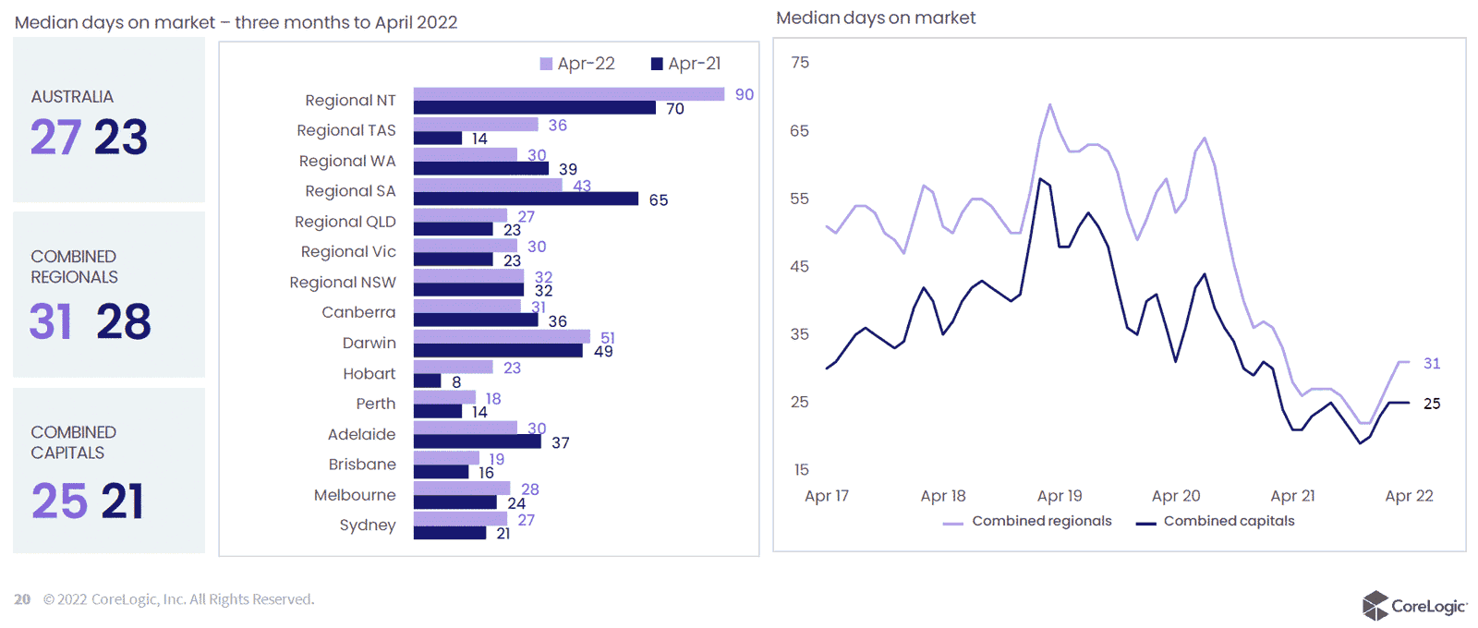Click the Australia summary tile
This screenshot has height=628, width=1478.
109,120
